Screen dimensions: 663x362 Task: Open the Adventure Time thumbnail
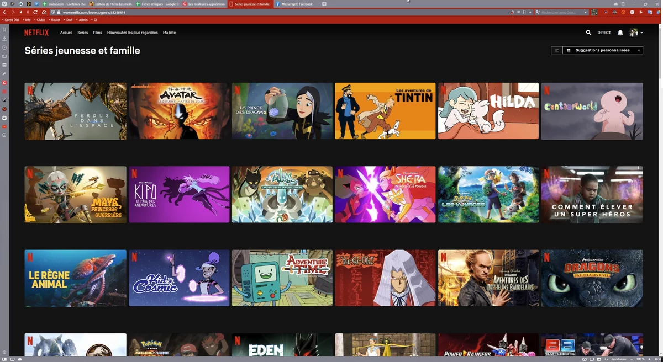282,278
